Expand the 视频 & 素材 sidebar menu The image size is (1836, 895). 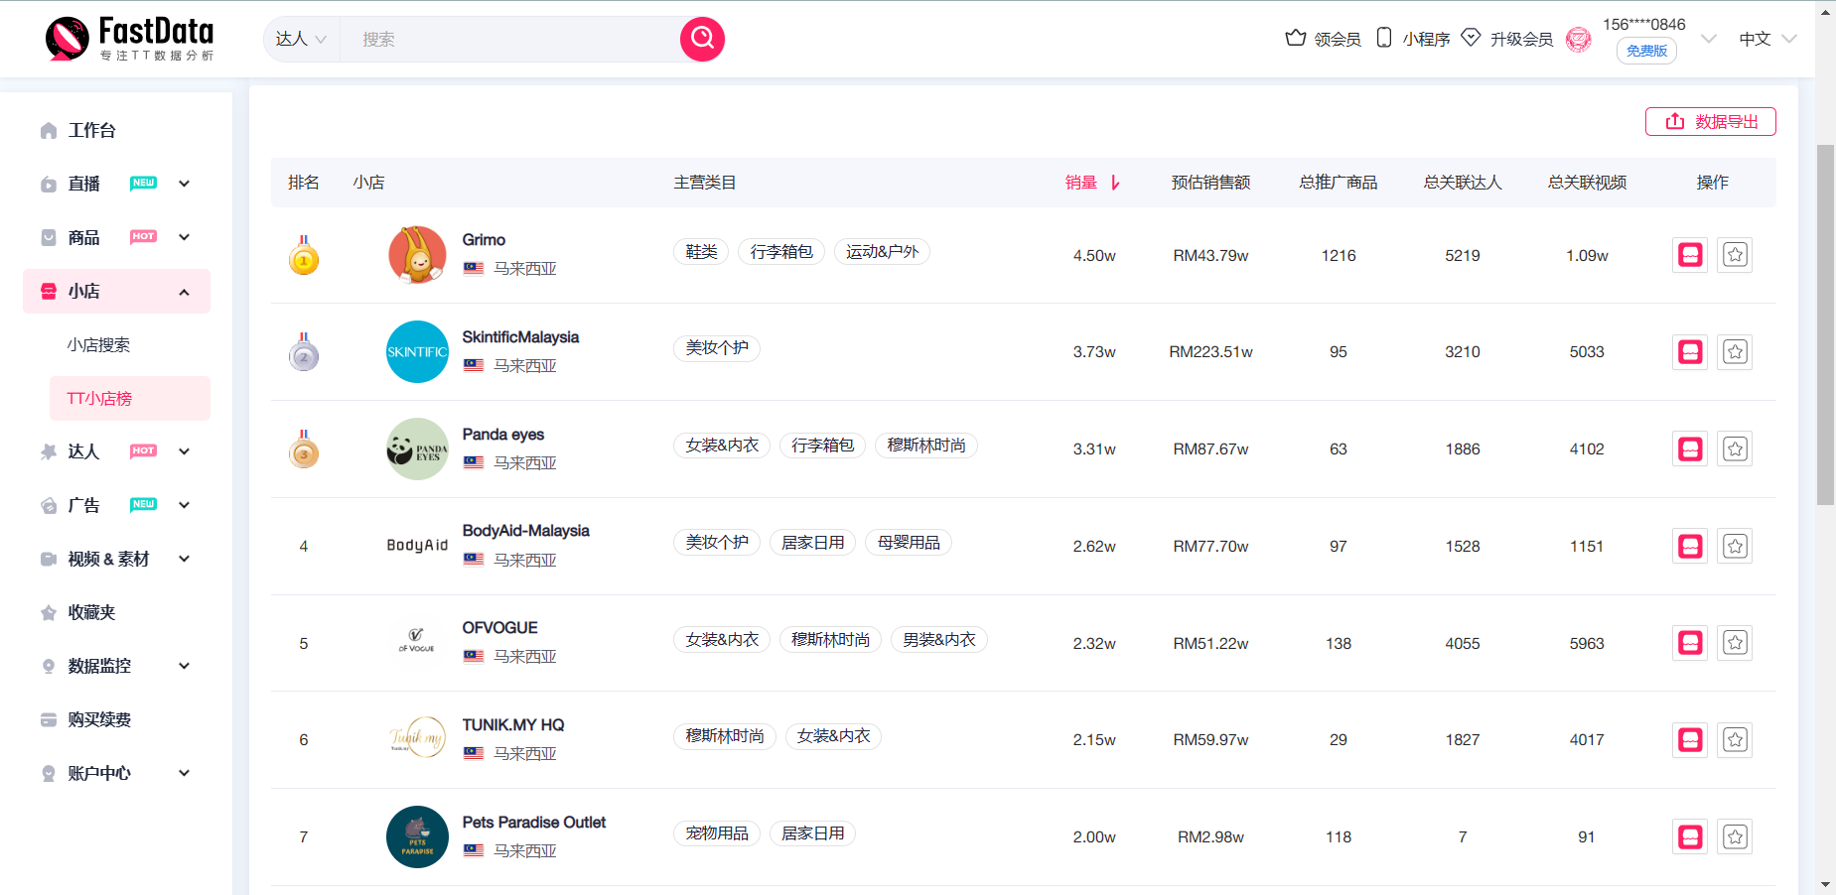coord(184,559)
